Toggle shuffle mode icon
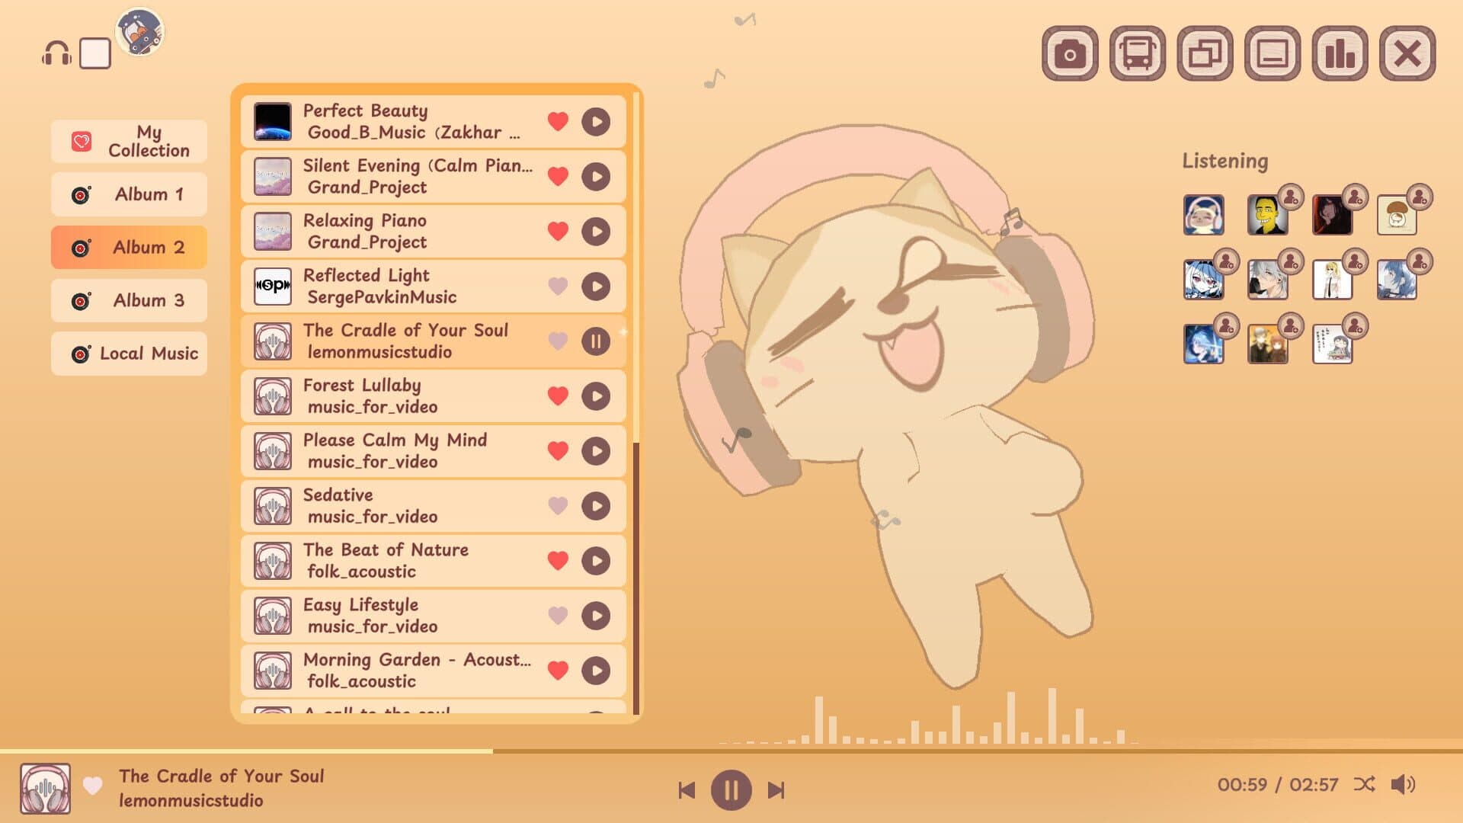This screenshot has height=823, width=1463. 1364,784
